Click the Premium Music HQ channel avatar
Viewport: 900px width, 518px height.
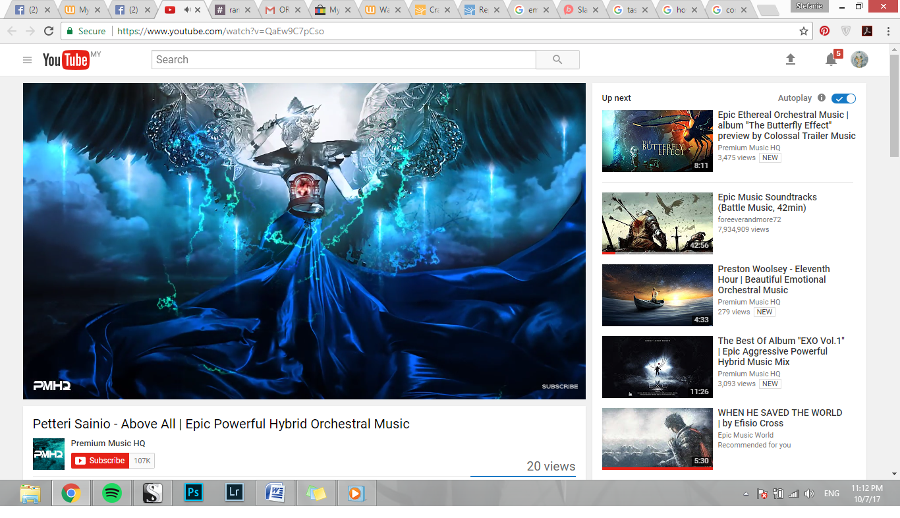tap(49, 454)
